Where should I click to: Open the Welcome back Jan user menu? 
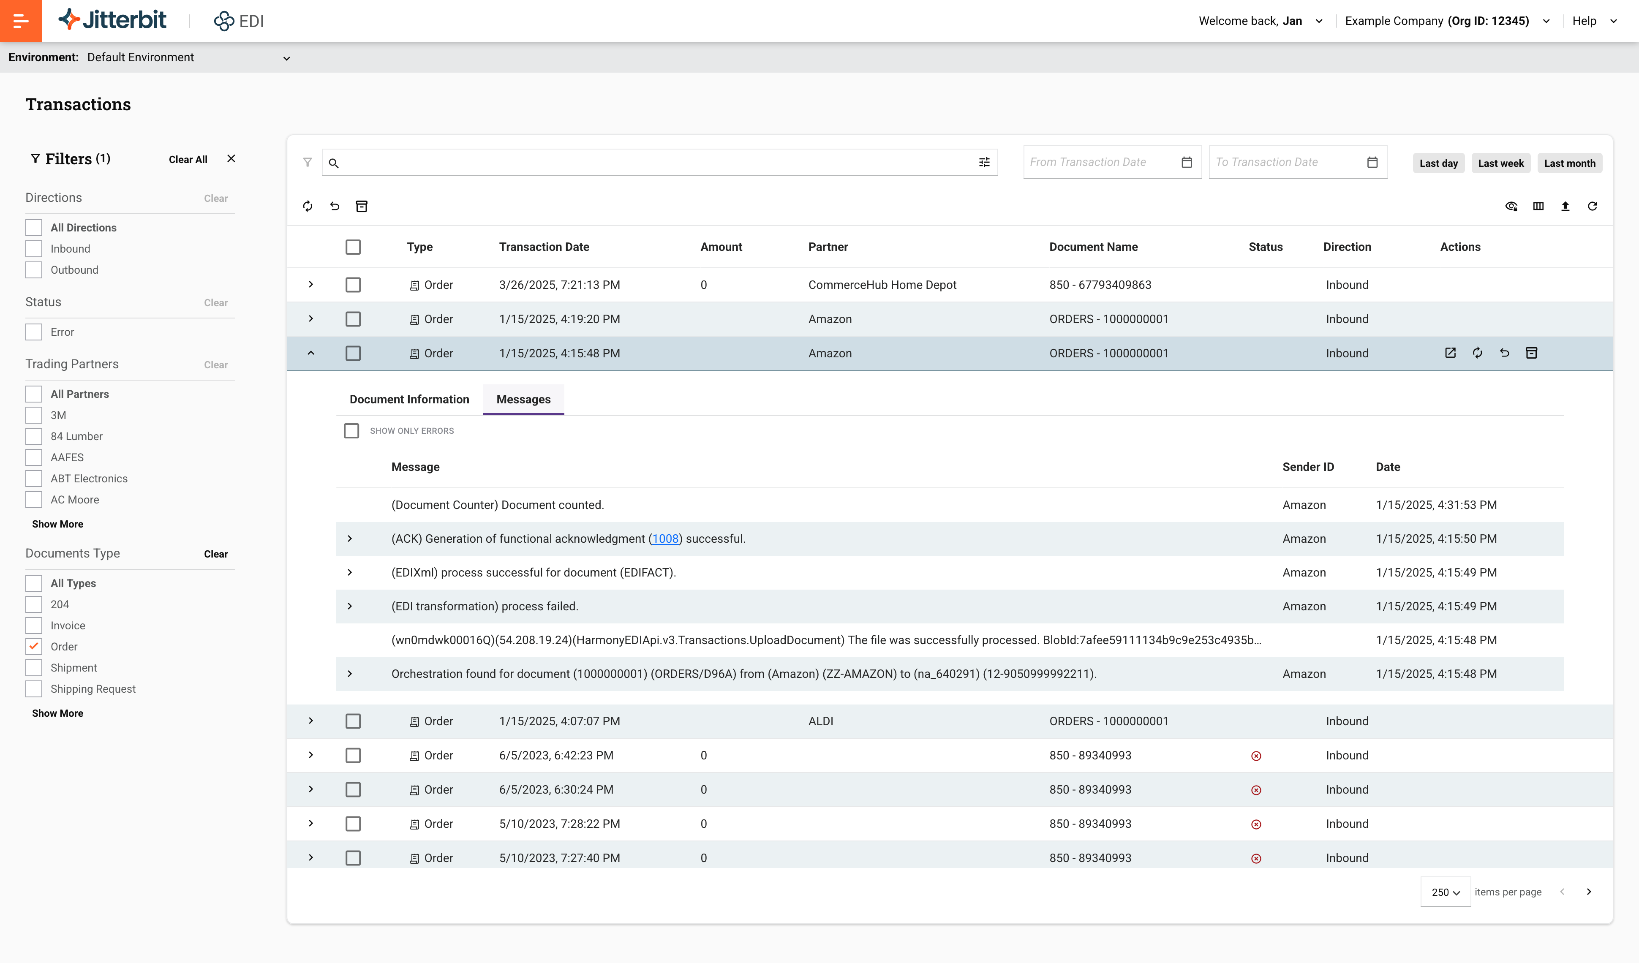click(1261, 21)
